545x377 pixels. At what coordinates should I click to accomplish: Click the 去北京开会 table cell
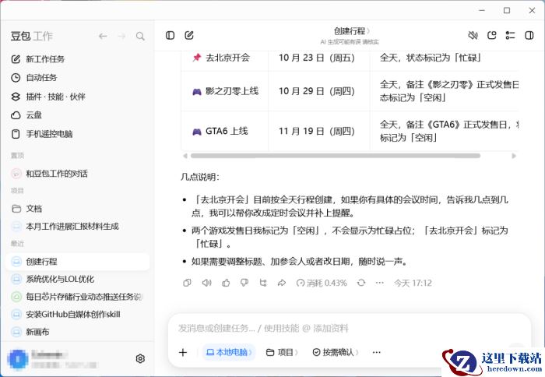click(x=224, y=58)
